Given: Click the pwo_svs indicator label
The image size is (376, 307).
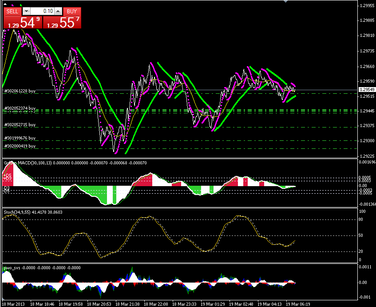Looking at the screenshot, I should point(12,267).
